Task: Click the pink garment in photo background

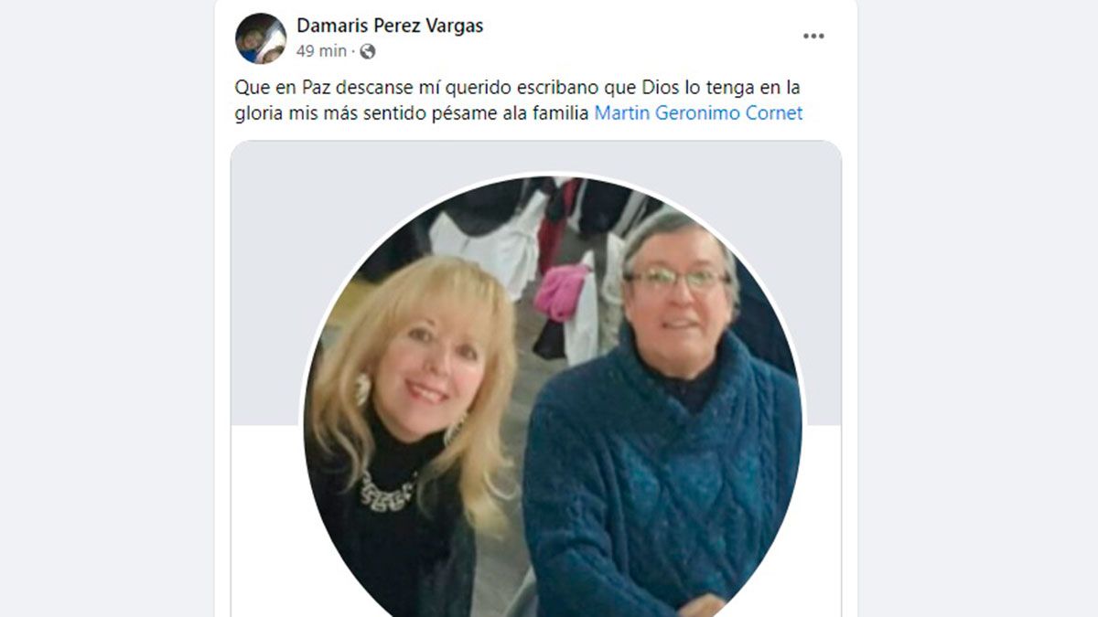Action: [560, 293]
